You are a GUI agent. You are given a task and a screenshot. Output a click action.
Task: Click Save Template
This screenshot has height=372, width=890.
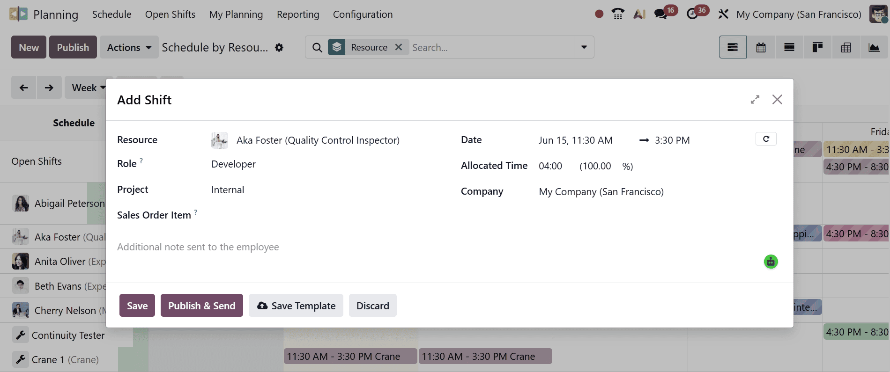[296, 306]
